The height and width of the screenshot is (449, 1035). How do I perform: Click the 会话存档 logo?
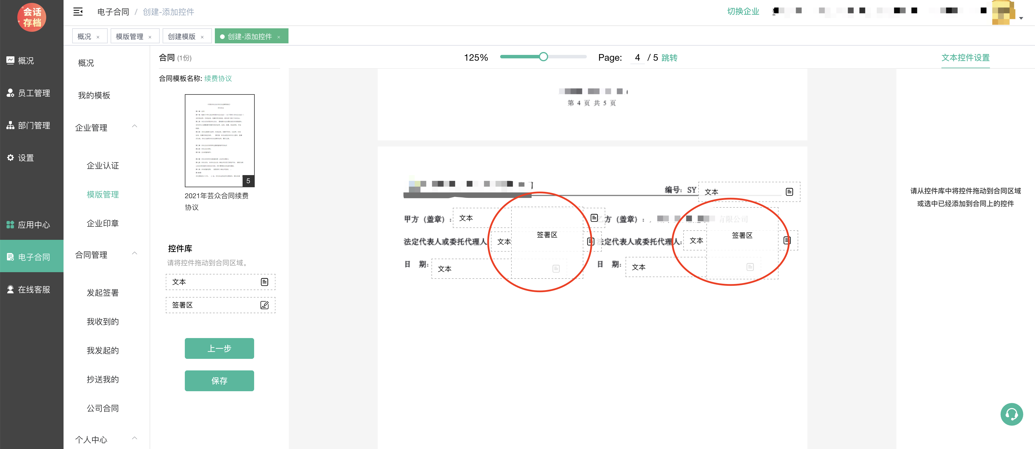32,17
